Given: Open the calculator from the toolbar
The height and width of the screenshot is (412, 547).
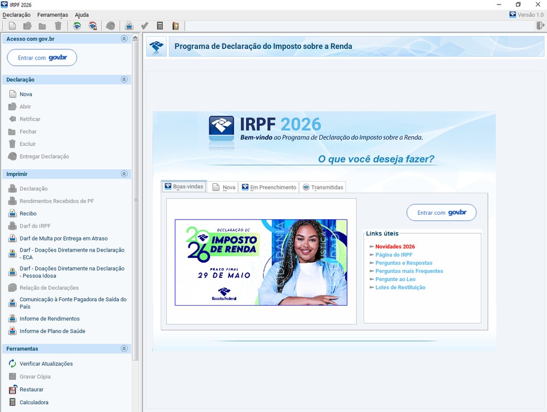Looking at the screenshot, I should point(160,26).
